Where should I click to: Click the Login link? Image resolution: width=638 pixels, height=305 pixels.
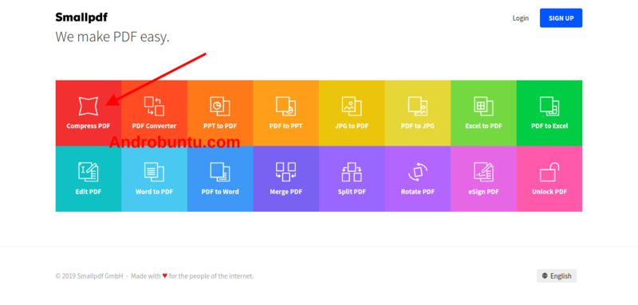tap(521, 18)
